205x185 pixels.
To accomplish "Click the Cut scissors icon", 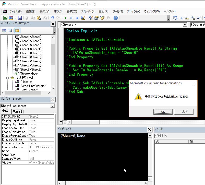I will (27, 18).
